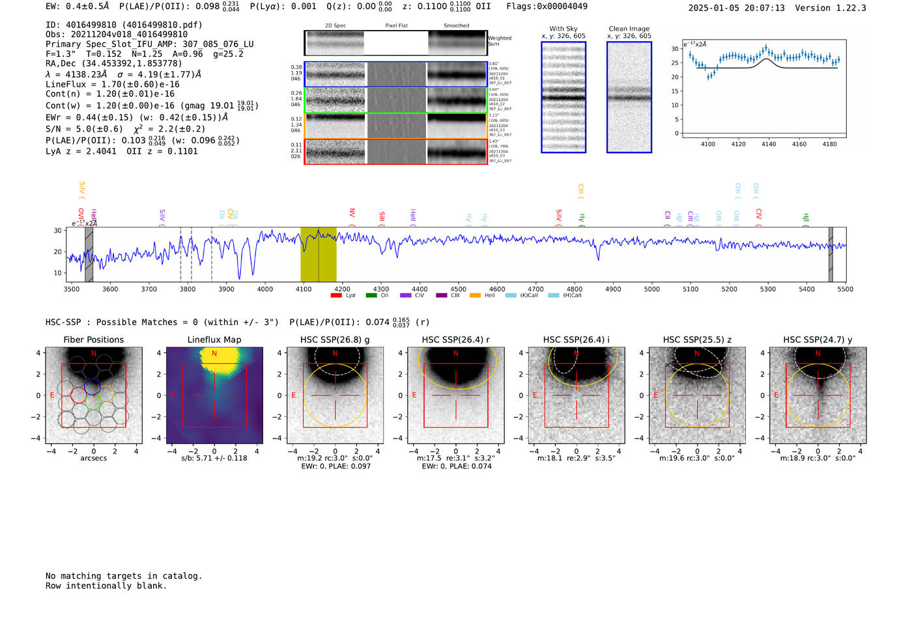912x621 pixels.
Task: Click the ID: 4016499810 text line
Action: [x=124, y=25]
